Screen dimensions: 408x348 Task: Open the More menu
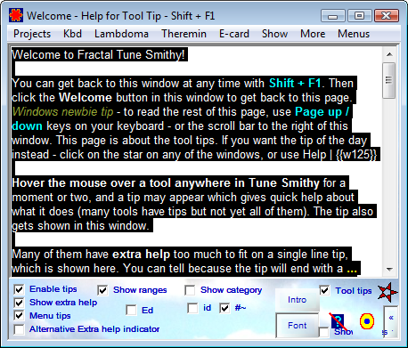313,34
